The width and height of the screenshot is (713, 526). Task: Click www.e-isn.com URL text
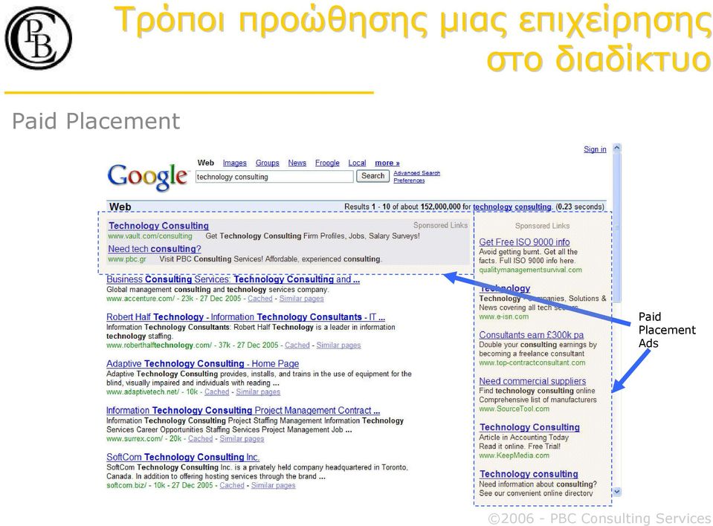504,316
